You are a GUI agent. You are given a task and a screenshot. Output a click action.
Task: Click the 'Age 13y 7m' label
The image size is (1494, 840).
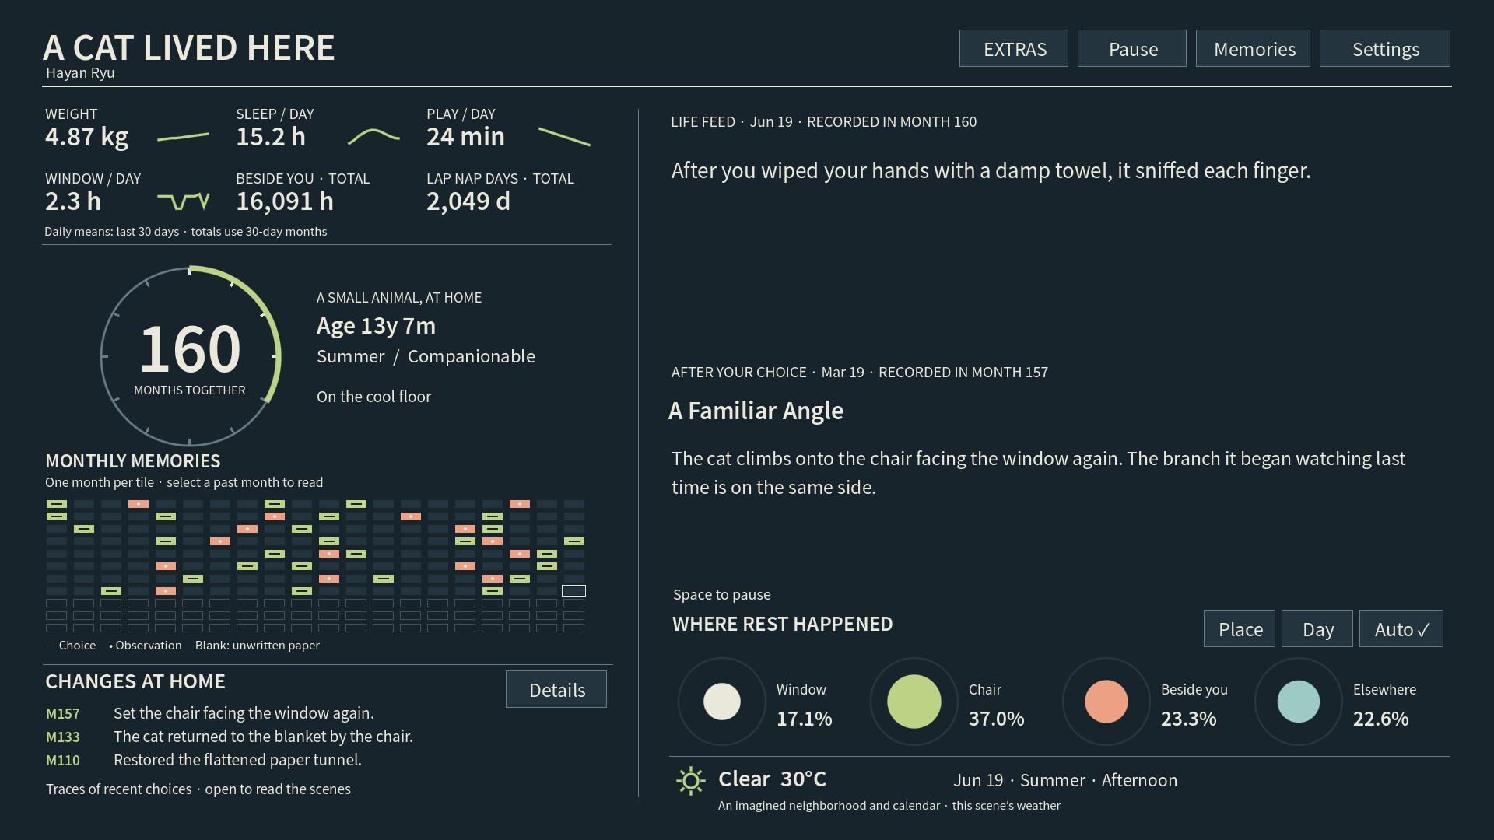(376, 326)
